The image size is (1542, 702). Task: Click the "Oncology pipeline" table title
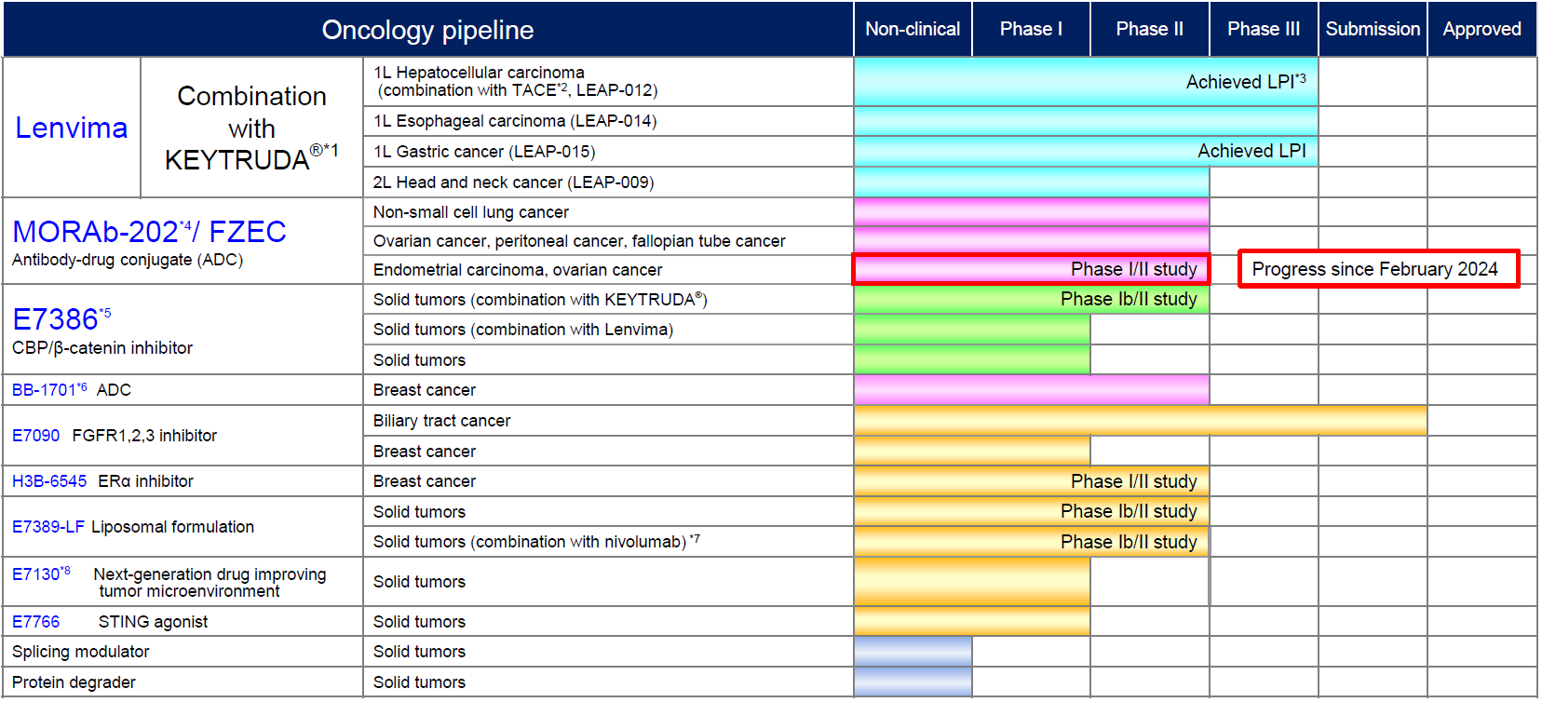click(x=427, y=30)
